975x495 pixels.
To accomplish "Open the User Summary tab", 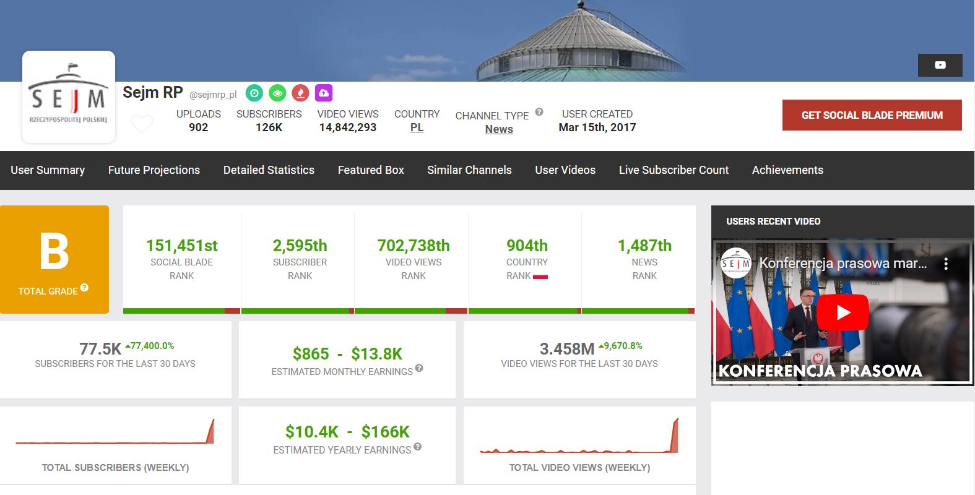I will 48,170.
